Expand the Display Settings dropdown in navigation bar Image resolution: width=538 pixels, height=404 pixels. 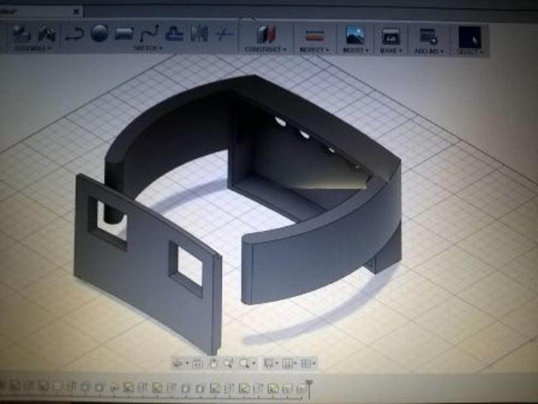tap(271, 363)
